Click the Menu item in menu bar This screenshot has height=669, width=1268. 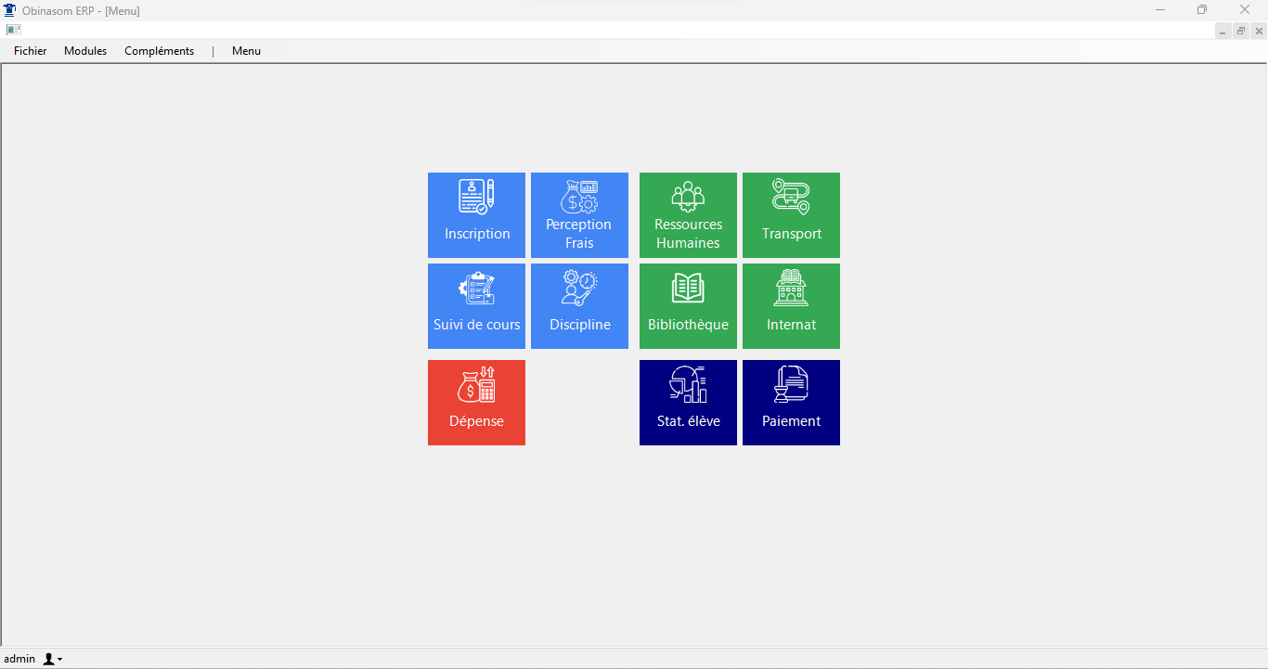[246, 51]
